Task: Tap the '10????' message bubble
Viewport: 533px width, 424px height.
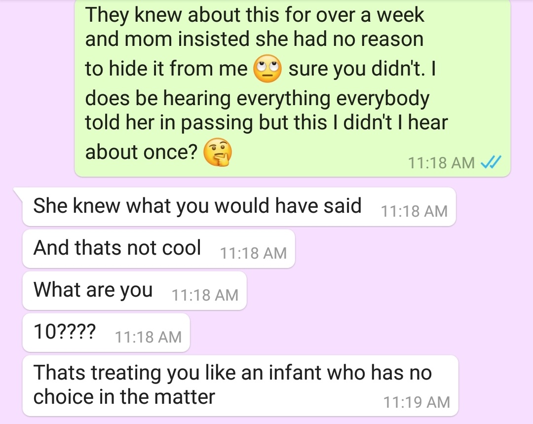Action: coord(106,333)
